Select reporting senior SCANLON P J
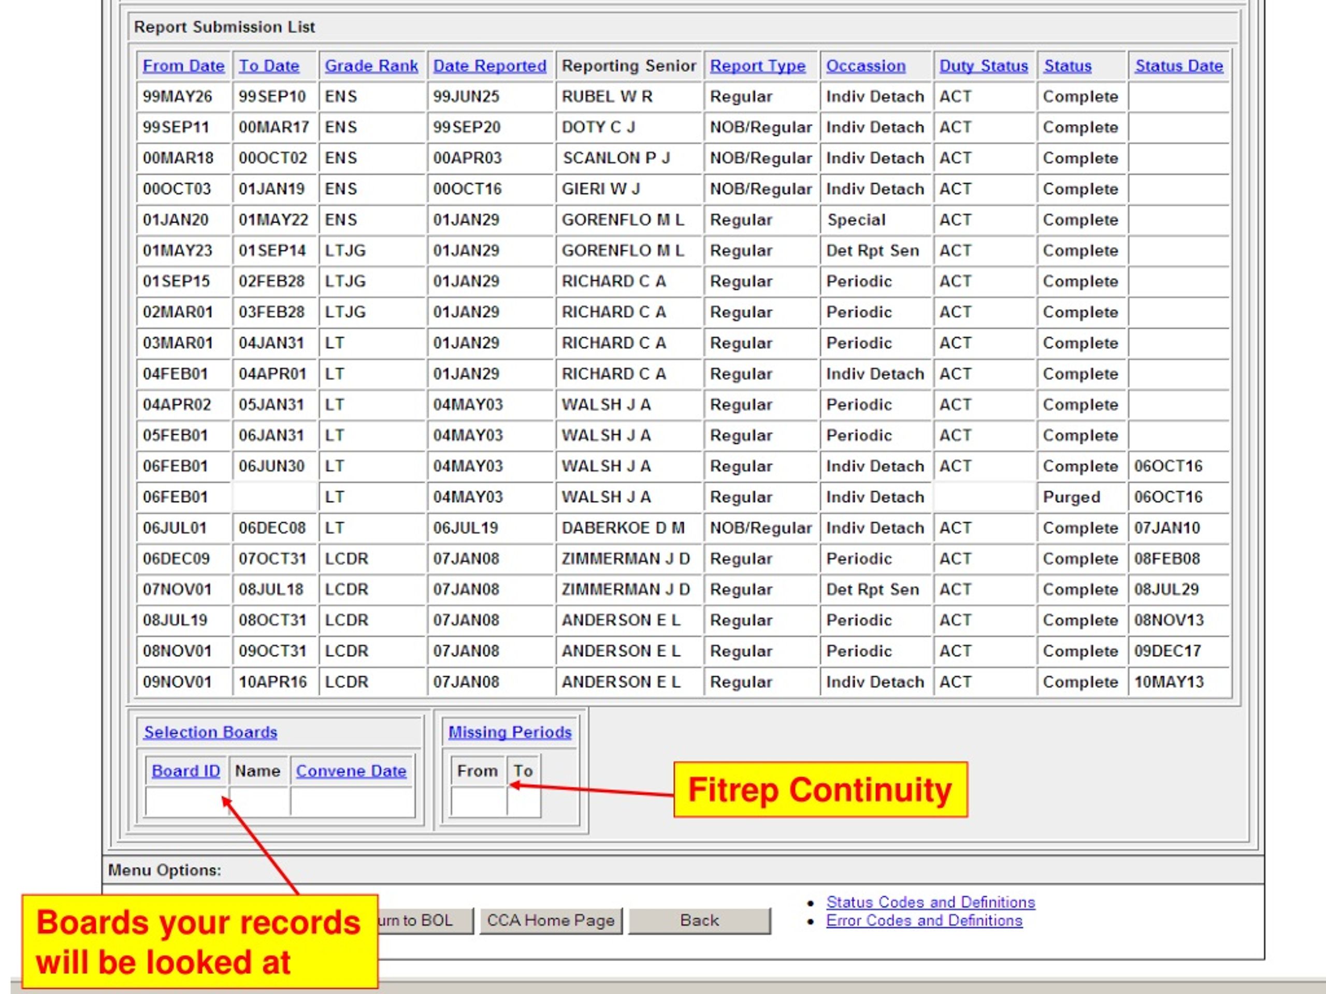The image size is (1326, 994). tap(629, 158)
